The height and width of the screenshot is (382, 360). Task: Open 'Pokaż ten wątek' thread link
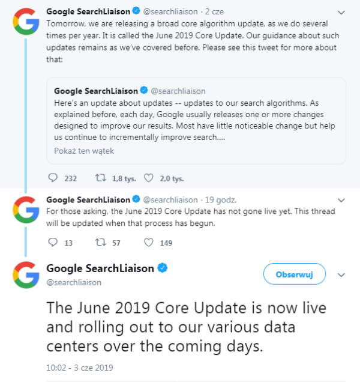79,151
